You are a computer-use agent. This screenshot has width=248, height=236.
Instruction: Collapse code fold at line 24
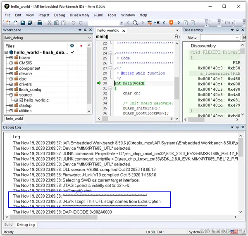(110, 53)
